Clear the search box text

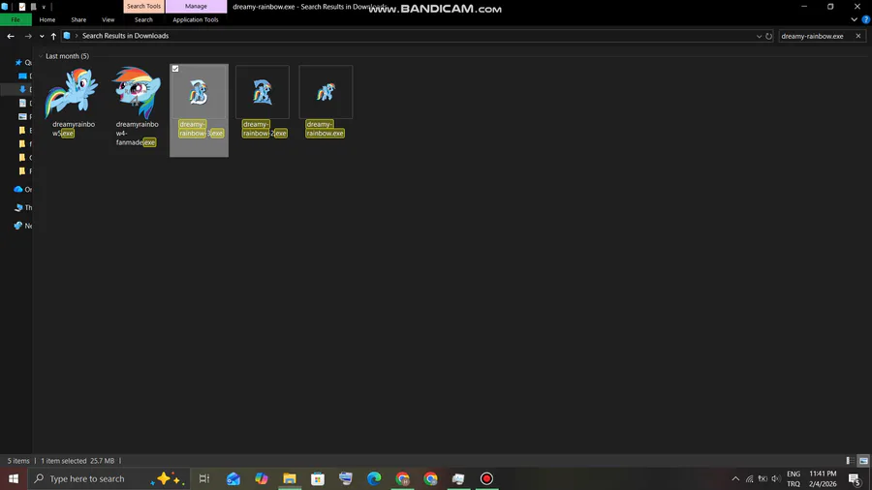tap(858, 36)
